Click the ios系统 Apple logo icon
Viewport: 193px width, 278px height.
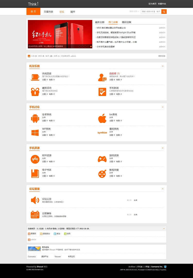pos(102,118)
